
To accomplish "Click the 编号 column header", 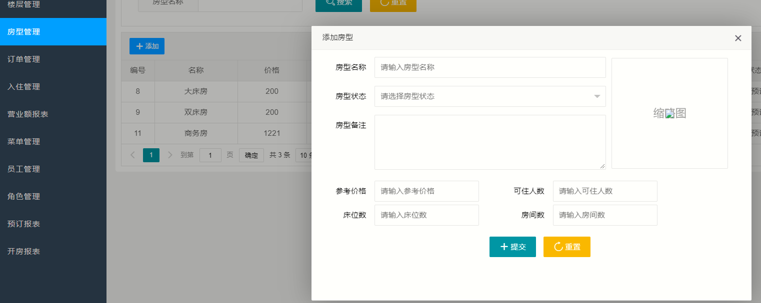I will tap(138, 70).
